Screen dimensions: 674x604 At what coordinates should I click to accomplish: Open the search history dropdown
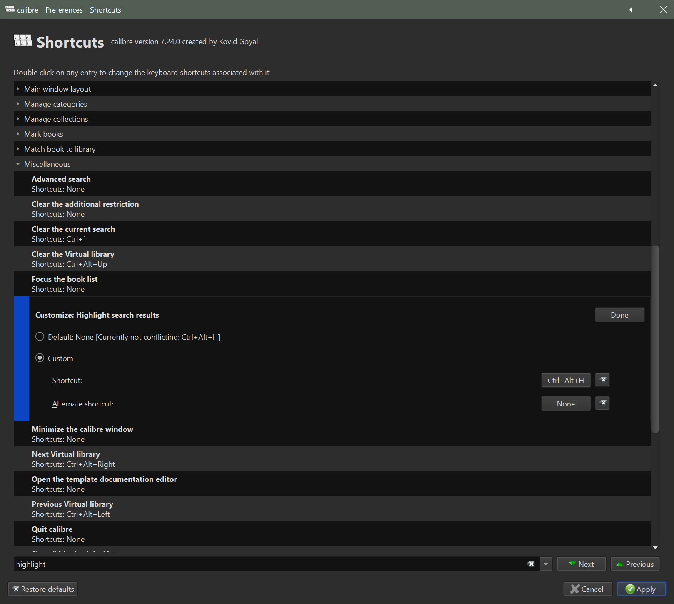pyautogui.click(x=546, y=564)
